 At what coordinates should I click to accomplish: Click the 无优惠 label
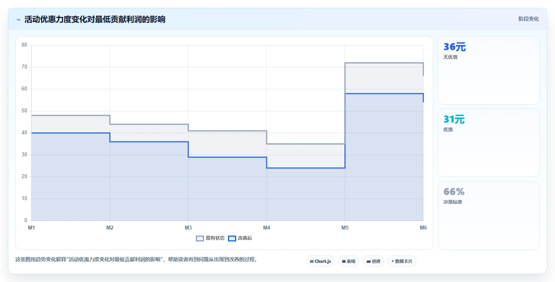tap(450, 57)
